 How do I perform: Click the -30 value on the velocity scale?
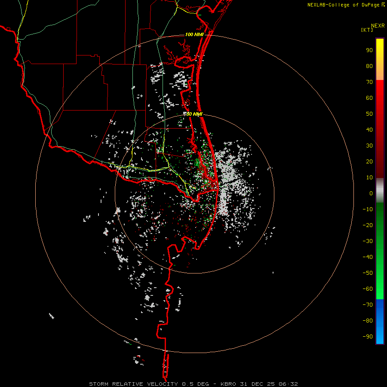click(x=368, y=241)
